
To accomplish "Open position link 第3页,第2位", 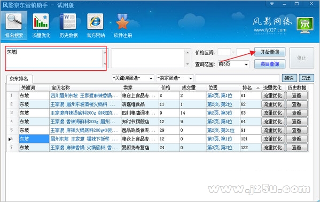I will [220, 148].
